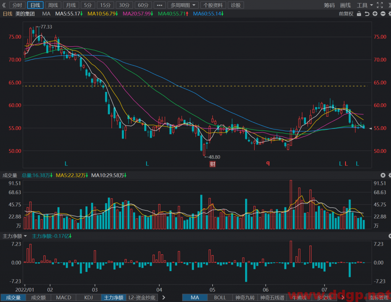The image size is (391, 302).
Task: Select the 日线 daily chart tab
Action: (x=35, y=5)
